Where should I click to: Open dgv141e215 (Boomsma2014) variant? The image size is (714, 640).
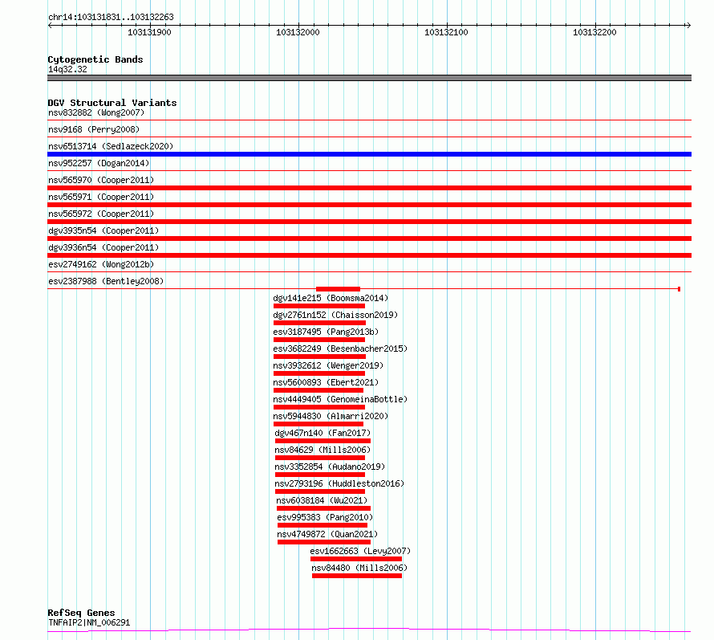click(x=331, y=298)
